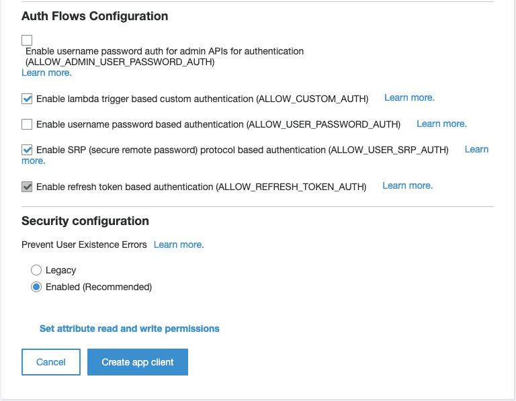The image size is (516, 401).
Task: Click the Enabled (Recommended) label text
Action: pos(99,287)
